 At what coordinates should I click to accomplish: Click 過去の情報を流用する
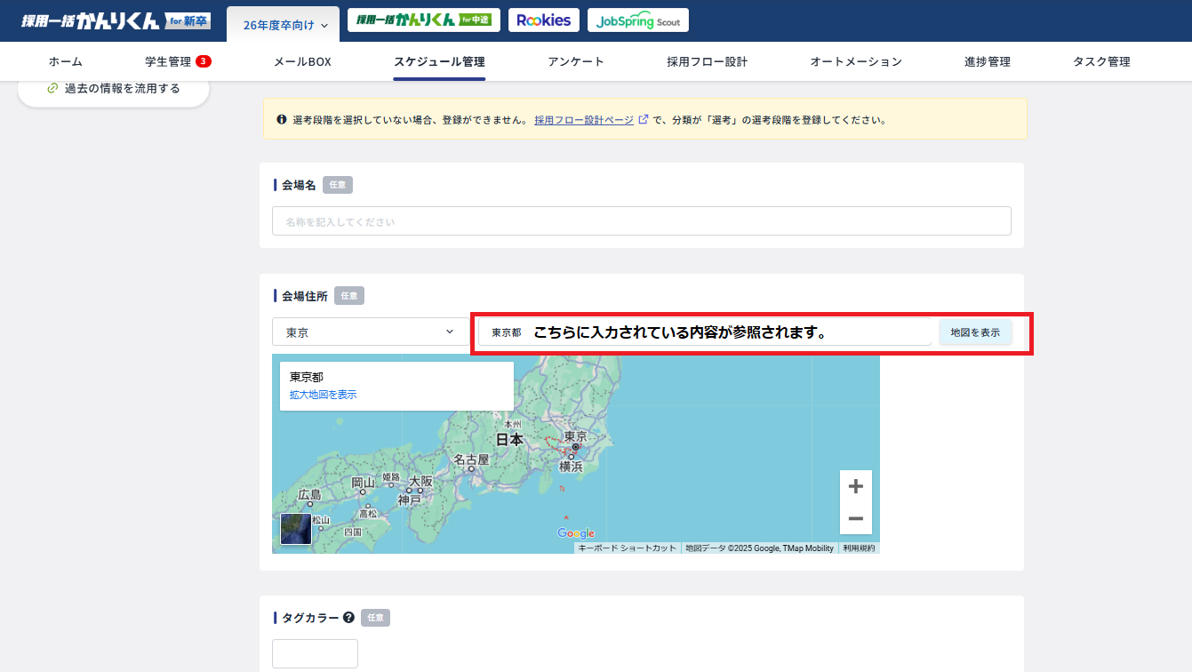[x=114, y=86]
